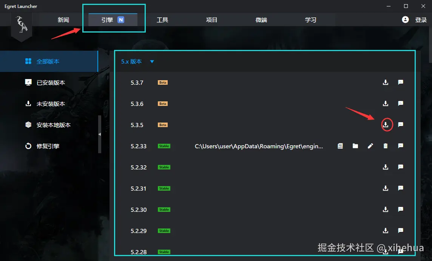Screen dimensions: 432x261
Task: Switch to the 引擎 tab
Action: click(x=113, y=20)
